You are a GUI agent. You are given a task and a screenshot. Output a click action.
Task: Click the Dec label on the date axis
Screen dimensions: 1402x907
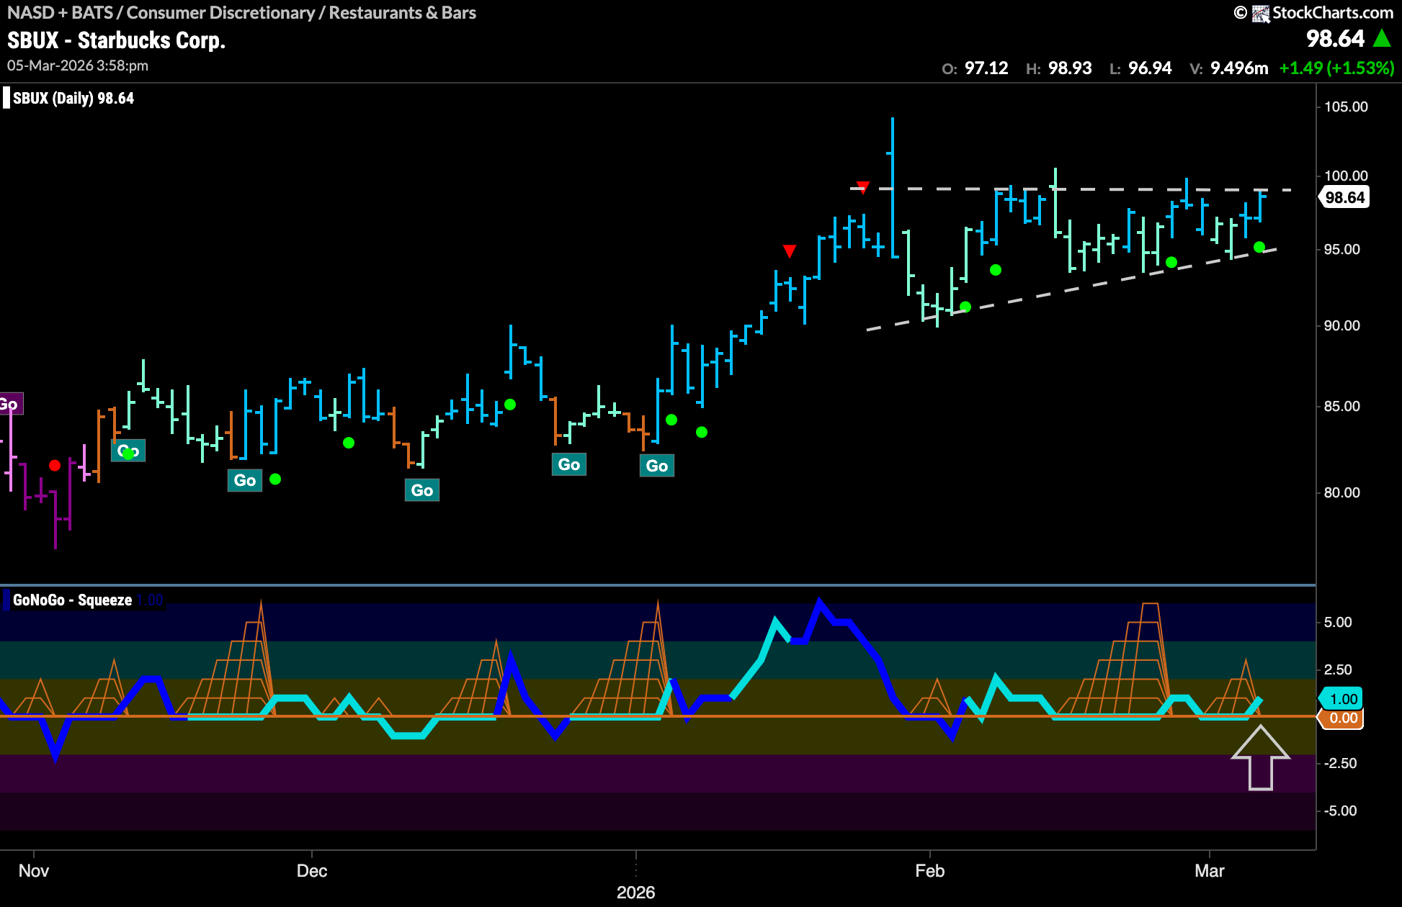pyautogui.click(x=312, y=871)
